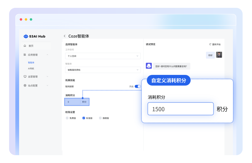Open the 首页 home menu item
The width and height of the screenshot is (252, 163).
(37, 46)
